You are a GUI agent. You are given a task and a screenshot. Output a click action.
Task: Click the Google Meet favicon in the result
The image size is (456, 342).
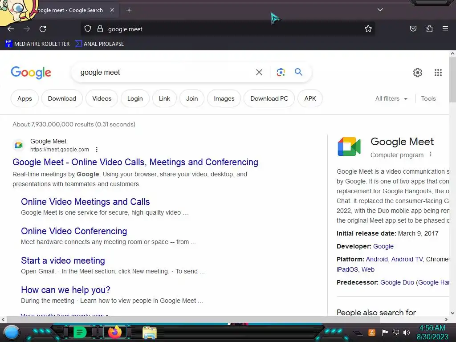tap(19, 145)
